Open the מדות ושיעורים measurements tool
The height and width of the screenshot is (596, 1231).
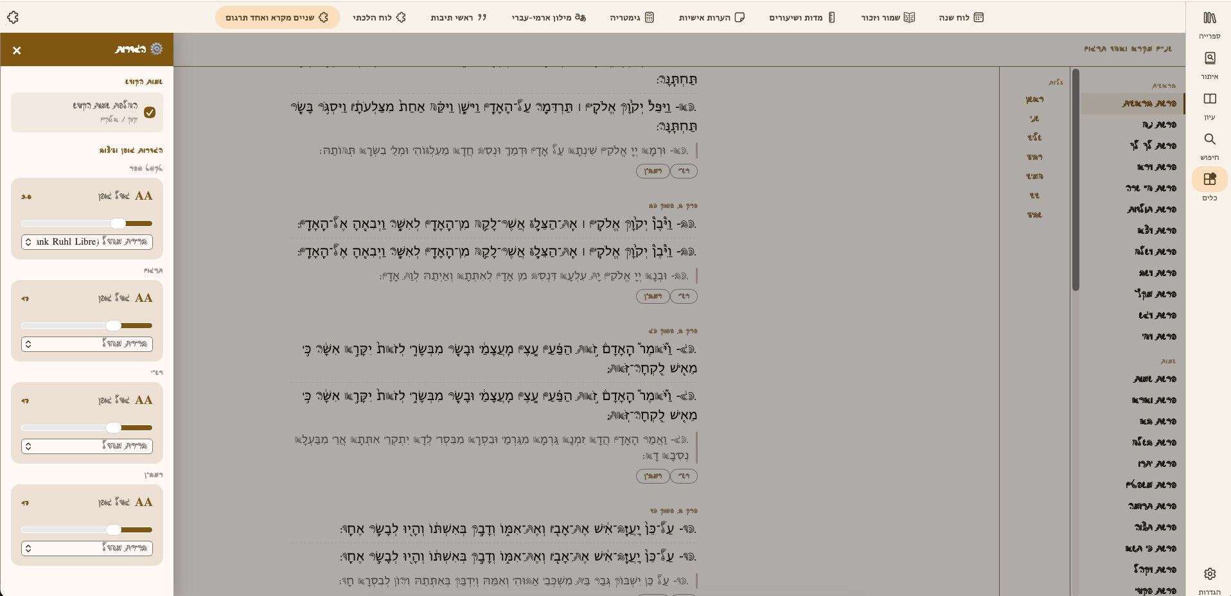pos(802,17)
